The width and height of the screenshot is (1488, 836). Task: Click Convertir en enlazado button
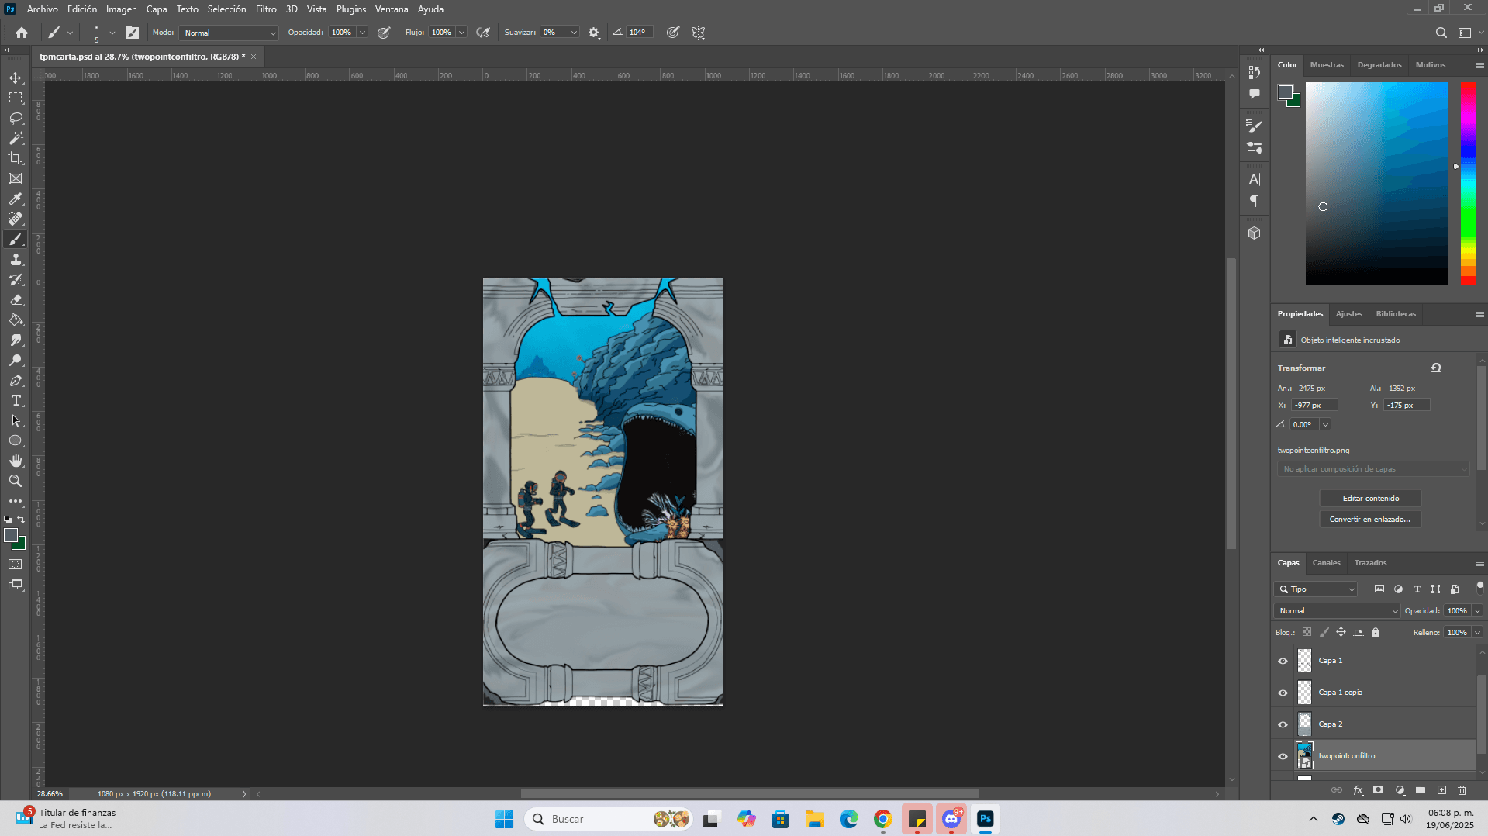point(1370,520)
